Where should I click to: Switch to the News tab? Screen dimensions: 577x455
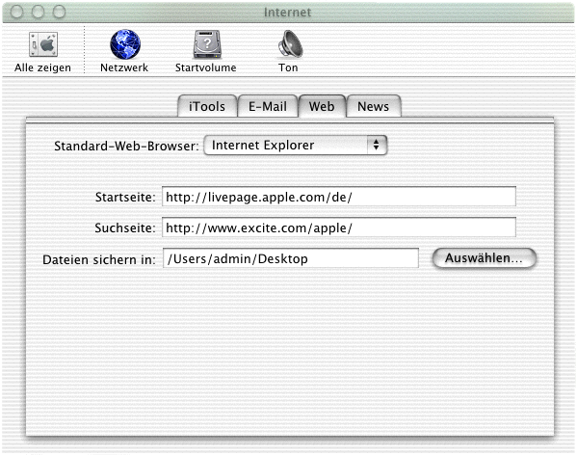coord(374,106)
